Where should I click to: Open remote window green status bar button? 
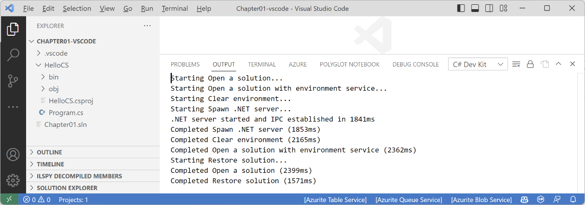click(9, 199)
